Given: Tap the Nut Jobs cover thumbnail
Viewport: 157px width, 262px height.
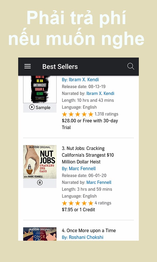Looking at the screenshot, I should pos(40,162).
